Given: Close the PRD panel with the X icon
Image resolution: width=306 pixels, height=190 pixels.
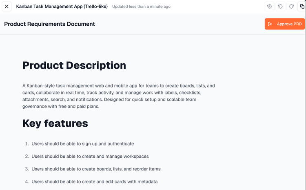Looking at the screenshot, I should click(x=7, y=7).
